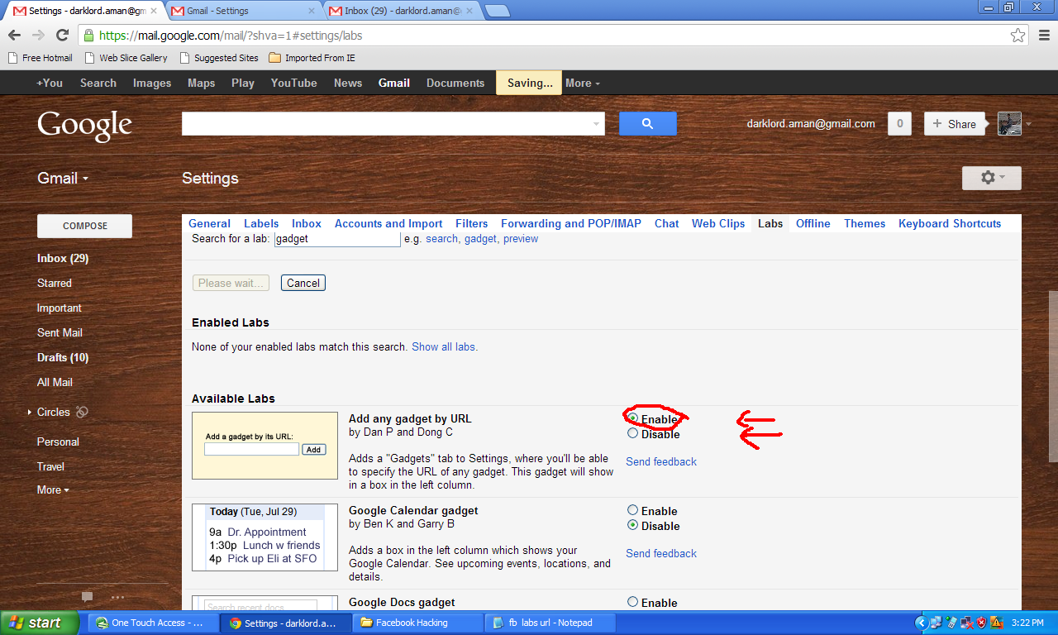
Task: Click the blue search magnifier button
Action: click(647, 123)
